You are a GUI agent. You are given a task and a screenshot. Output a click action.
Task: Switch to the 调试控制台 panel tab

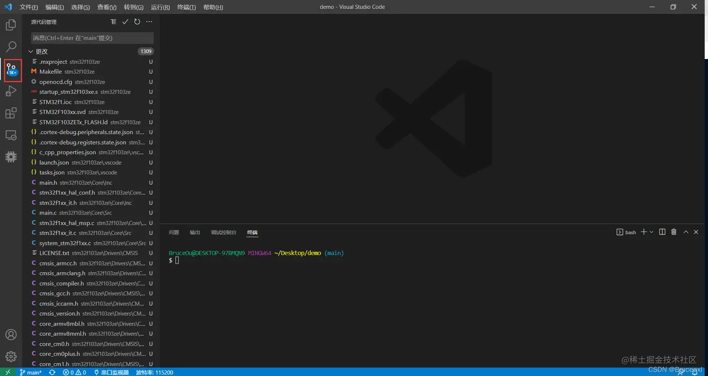click(x=224, y=232)
